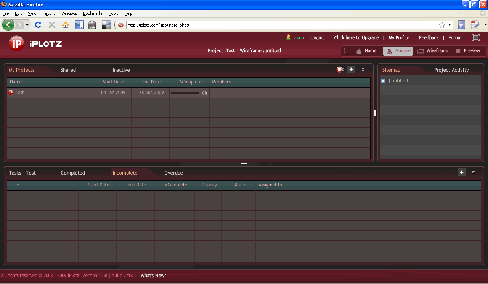The height and width of the screenshot is (284, 488).
Task: Click the vertical splitter beside Sitemap panel
Action: tap(375, 112)
